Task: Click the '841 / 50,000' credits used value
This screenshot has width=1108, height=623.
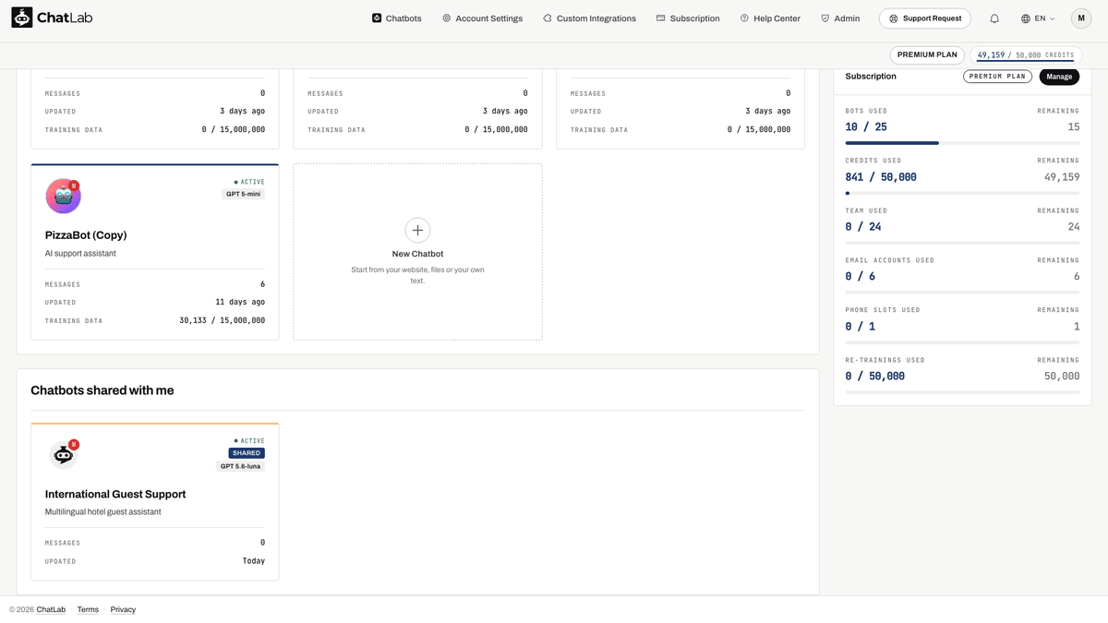Action: pyautogui.click(x=881, y=176)
